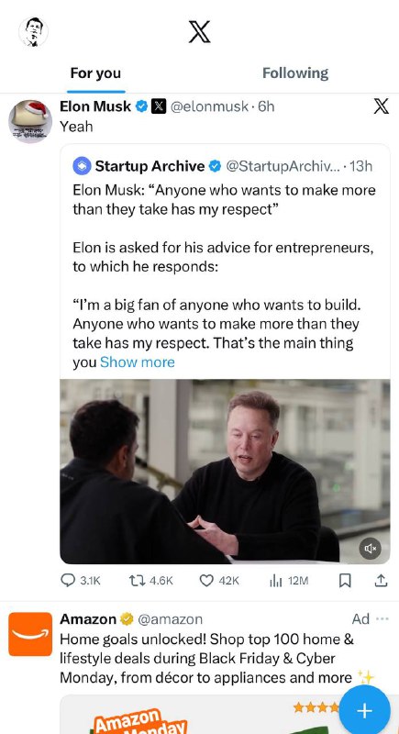The height and width of the screenshot is (734, 399).
Task: Open the Startup Archive account name
Action: 150,166
